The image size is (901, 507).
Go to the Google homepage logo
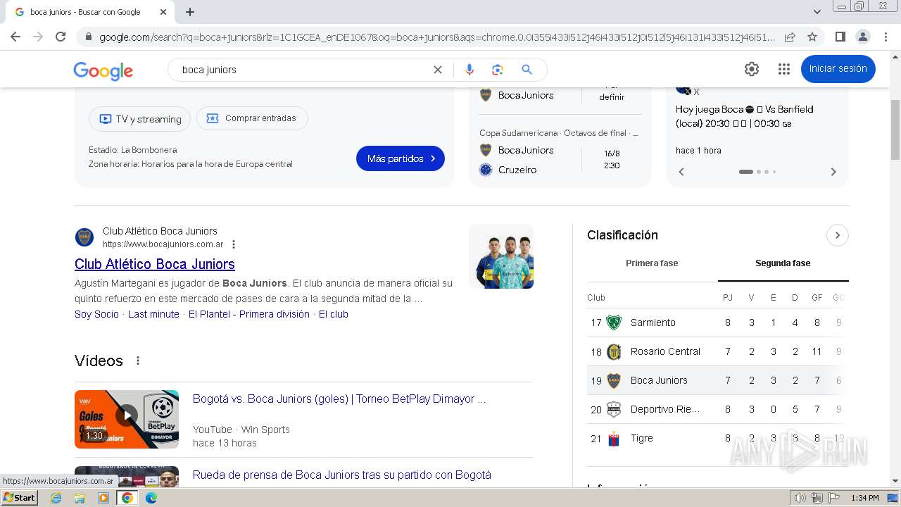tap(103, 70)
